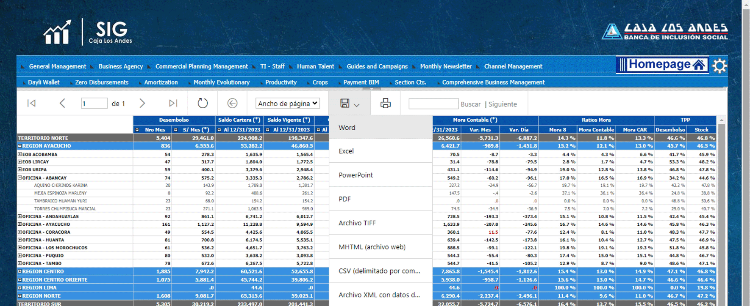
Task: Expand EOB LIRCAY row
Action: tap(19, 161)
